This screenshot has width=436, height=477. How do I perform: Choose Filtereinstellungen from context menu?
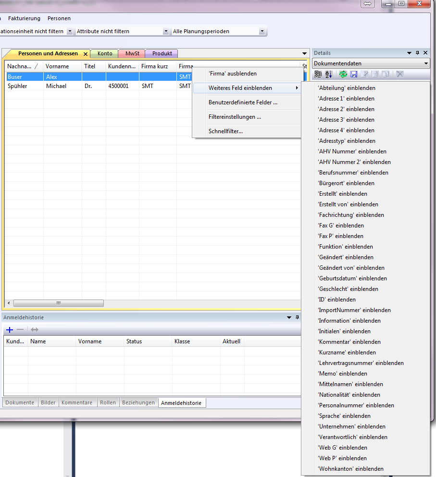tap(235, 117)
